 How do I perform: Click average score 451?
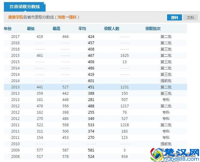point(91,87)
